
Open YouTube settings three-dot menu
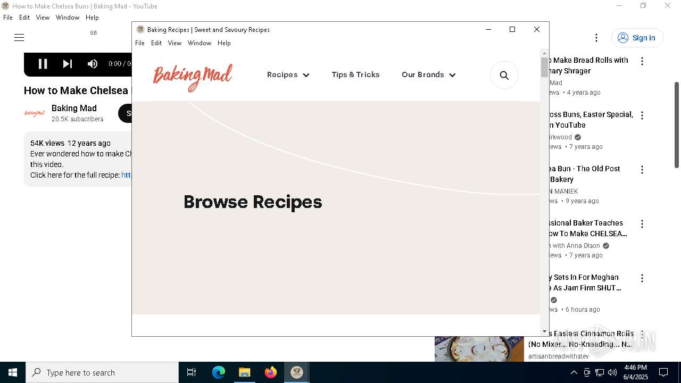click(596, 38)
